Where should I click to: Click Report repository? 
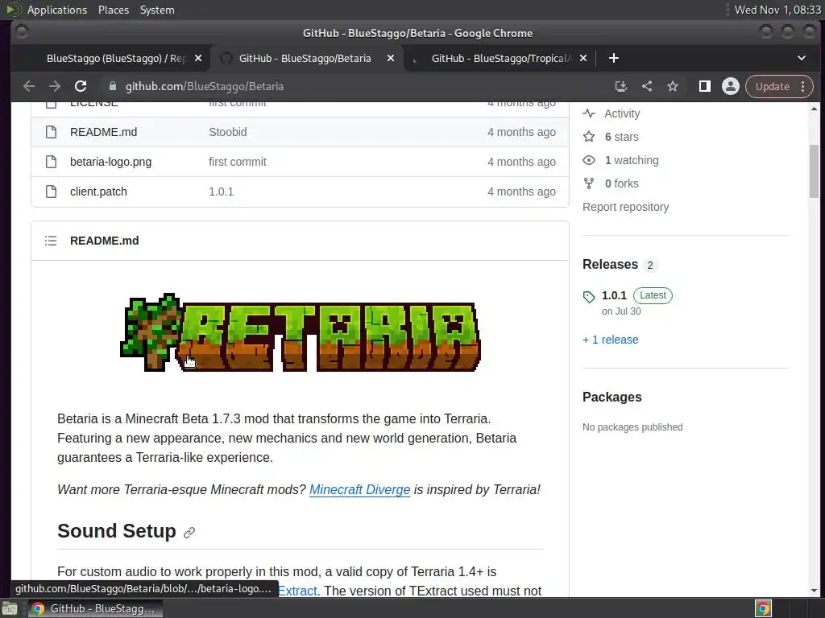click(625, 207)
